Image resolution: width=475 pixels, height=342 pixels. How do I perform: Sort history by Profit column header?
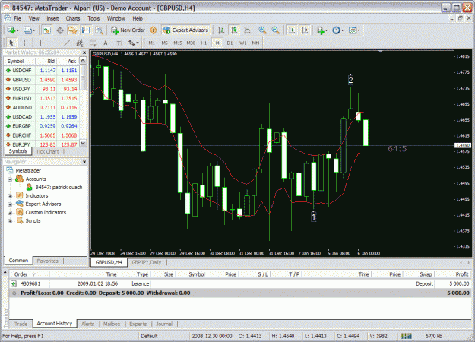453,274
